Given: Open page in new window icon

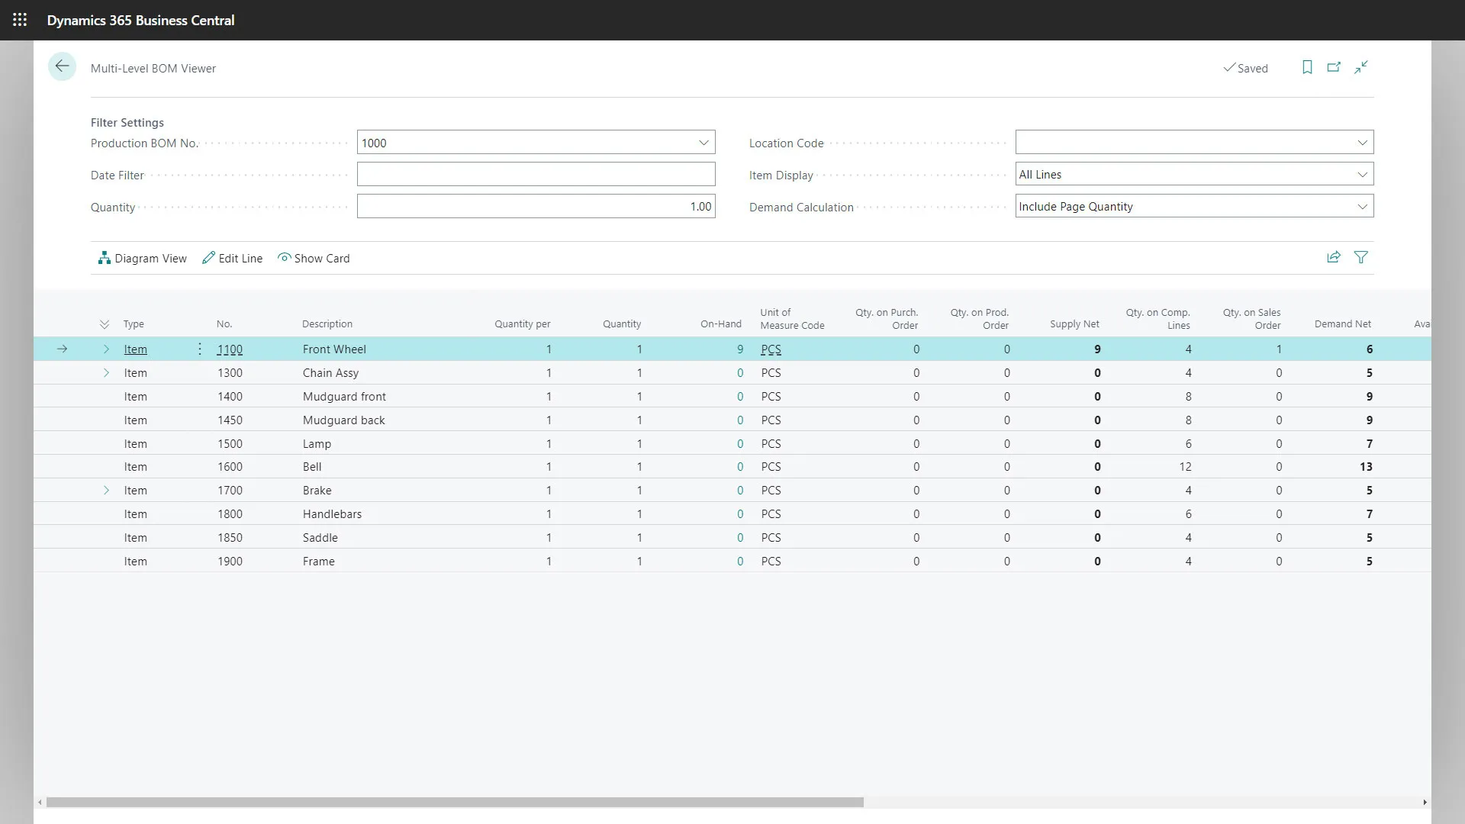Looking at the screenshot, I should pyautogui.click(x=1334, y=67).
